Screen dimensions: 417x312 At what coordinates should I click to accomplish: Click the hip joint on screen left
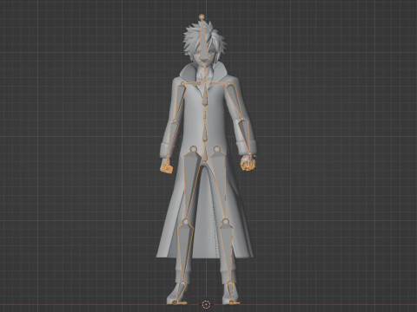click(x=193, y=149)
